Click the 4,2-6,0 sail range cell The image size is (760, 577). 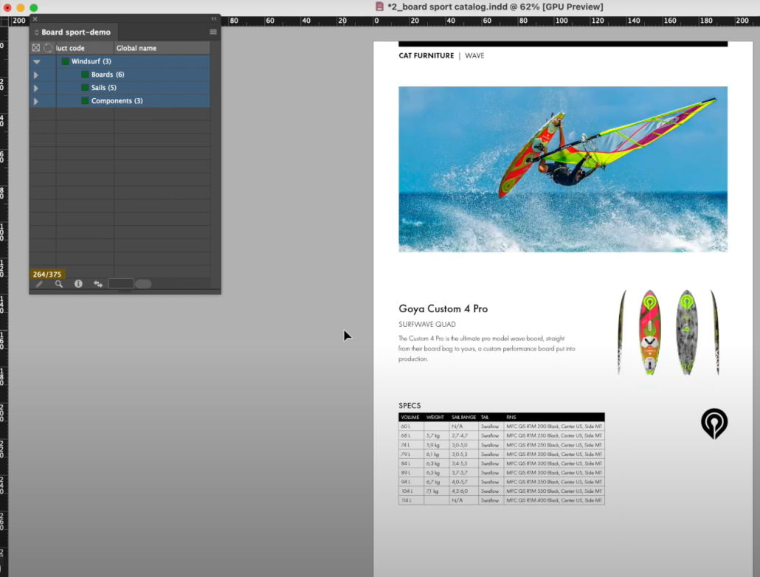pos(463,491)
